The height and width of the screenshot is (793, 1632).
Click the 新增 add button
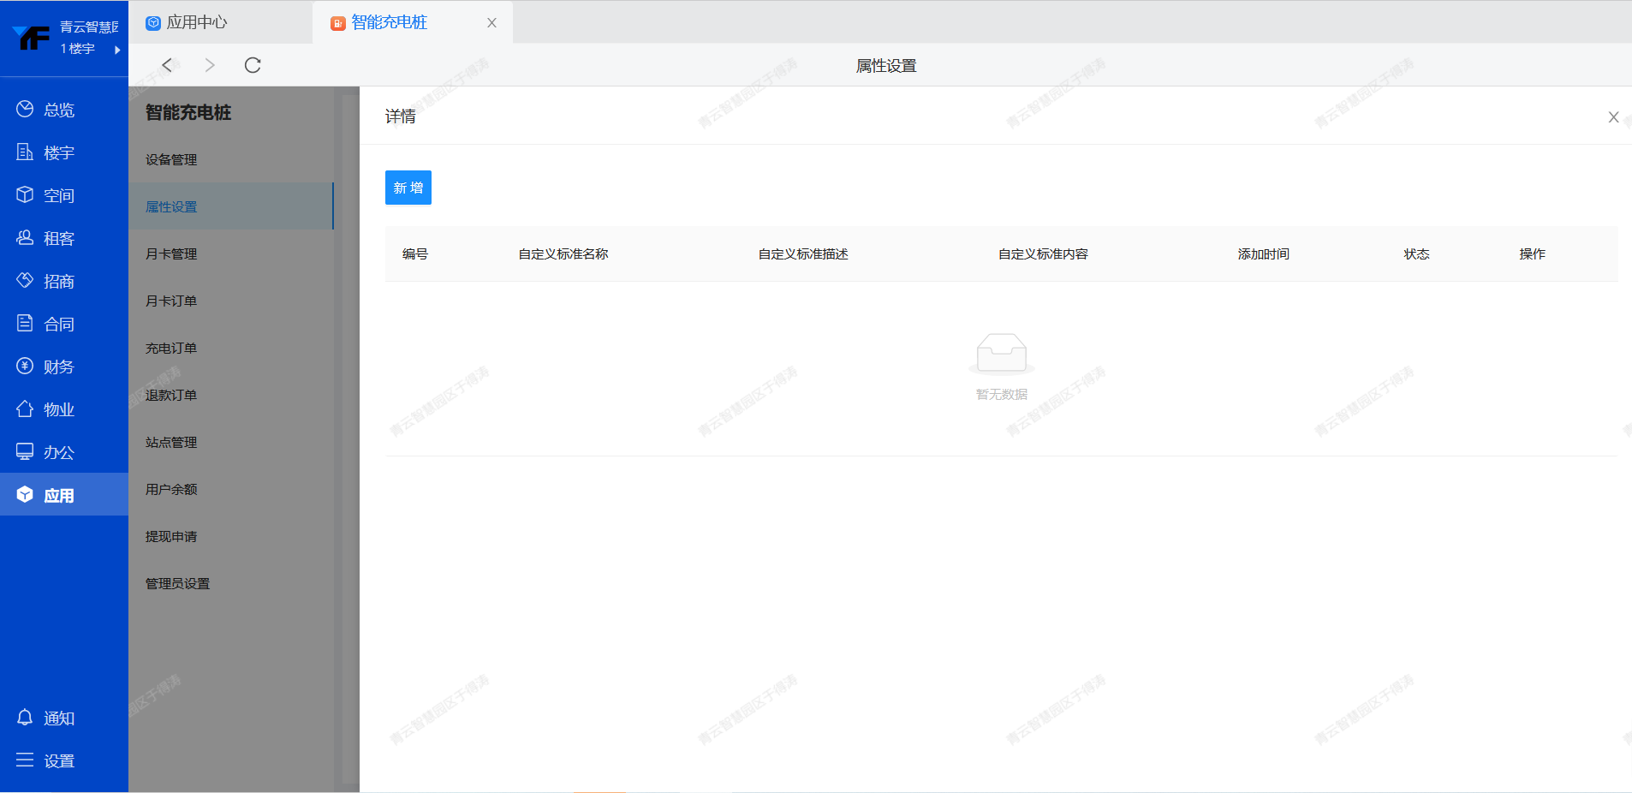coord(408,188)
